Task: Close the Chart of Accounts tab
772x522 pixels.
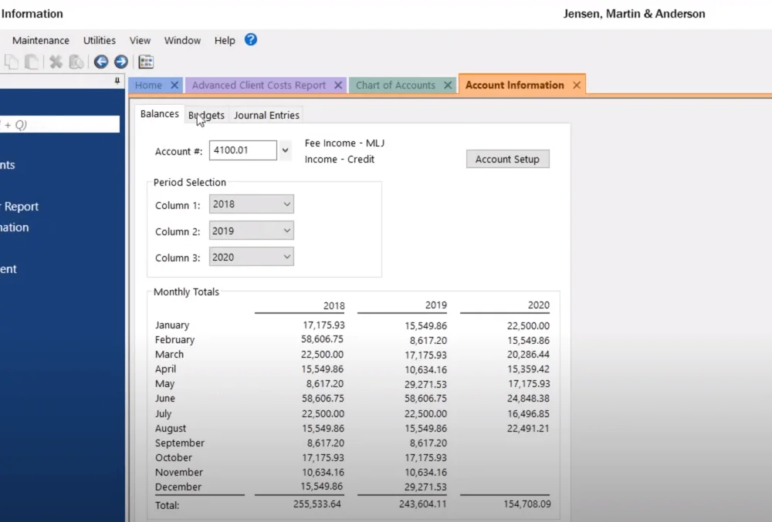Action: (x=448, y=85)
